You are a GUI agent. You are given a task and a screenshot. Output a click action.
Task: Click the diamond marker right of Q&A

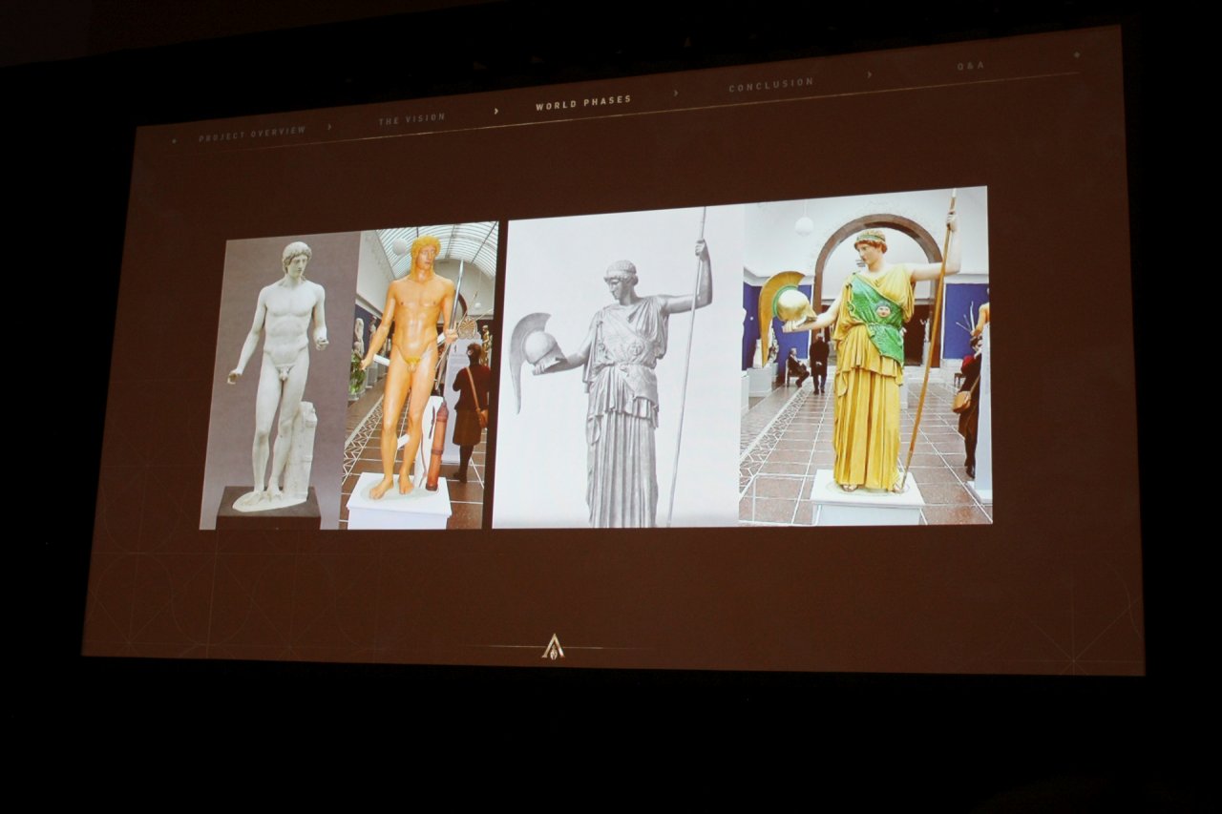point(1077,55)
